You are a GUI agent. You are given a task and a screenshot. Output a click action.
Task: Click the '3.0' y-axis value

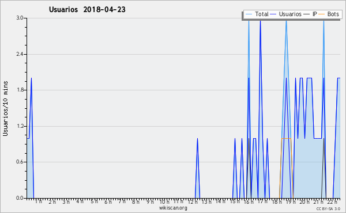20,18
